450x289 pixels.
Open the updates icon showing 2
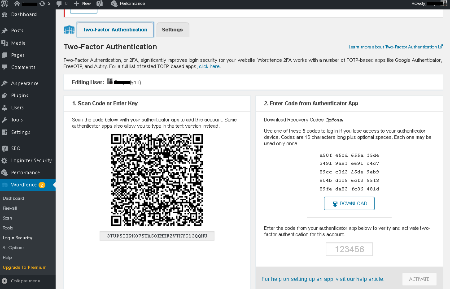point(42,4)
